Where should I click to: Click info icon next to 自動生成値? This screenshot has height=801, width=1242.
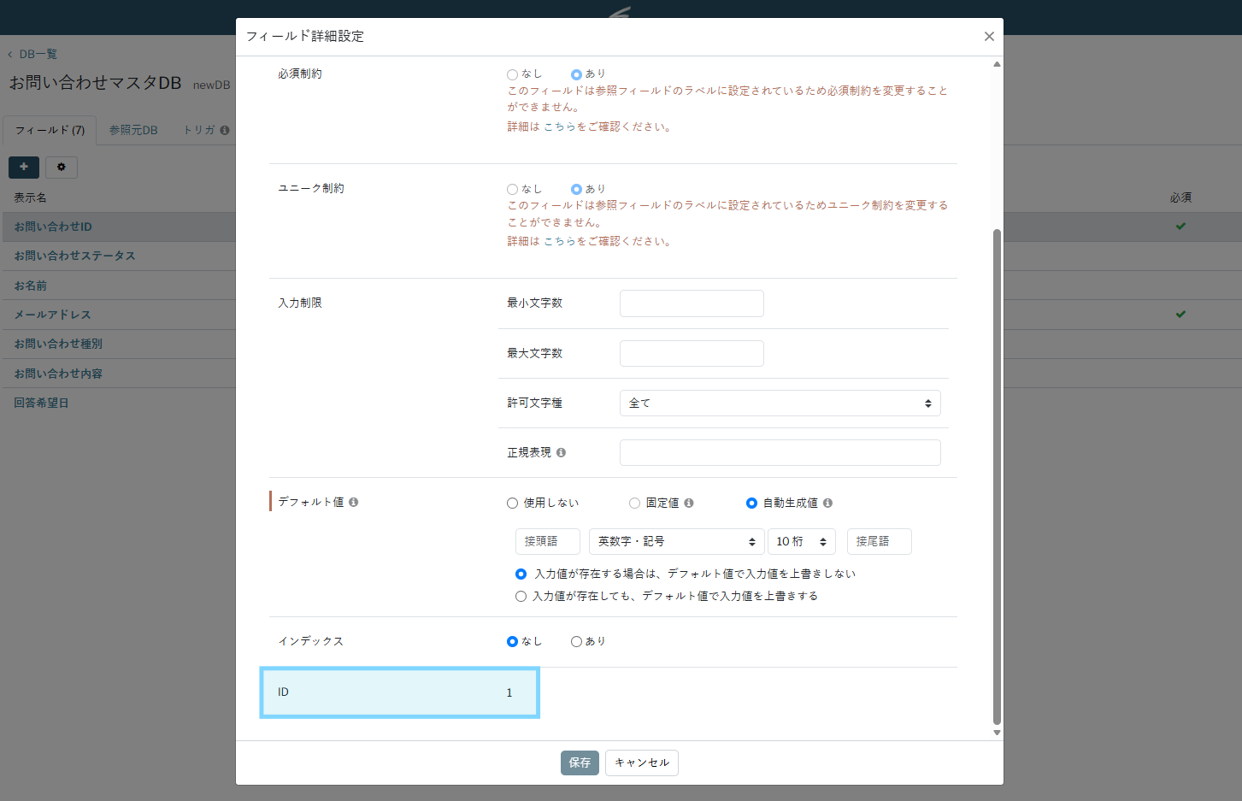tap(827, 504)
